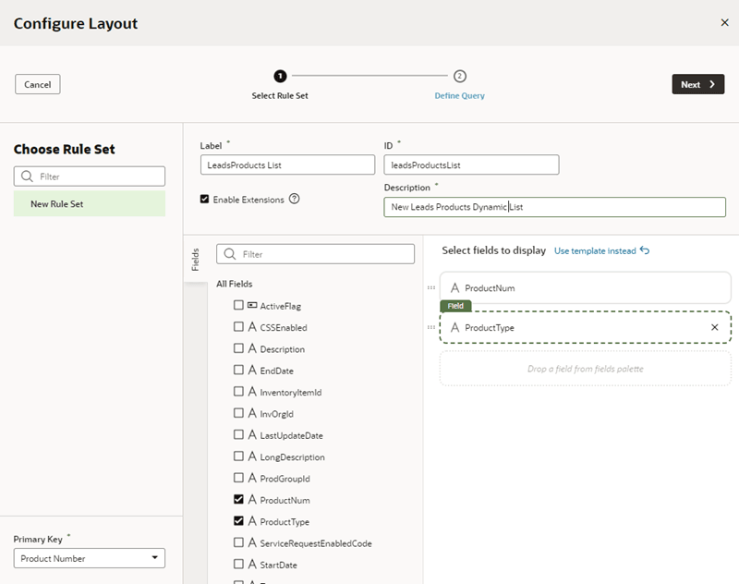Click the drag handle beside ProductNum field
Viewport: 739px width, 584px height.
431,288
